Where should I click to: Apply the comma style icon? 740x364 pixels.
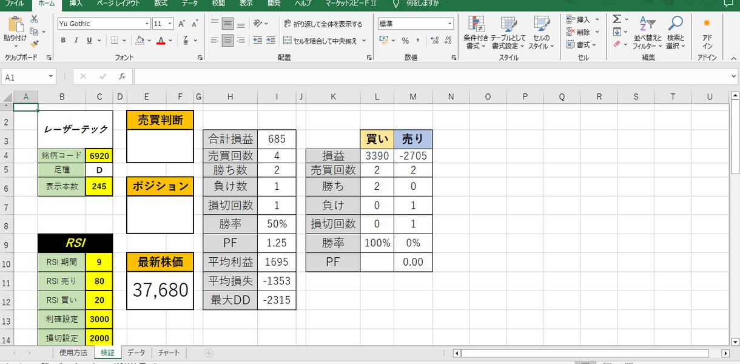[419, 41]
